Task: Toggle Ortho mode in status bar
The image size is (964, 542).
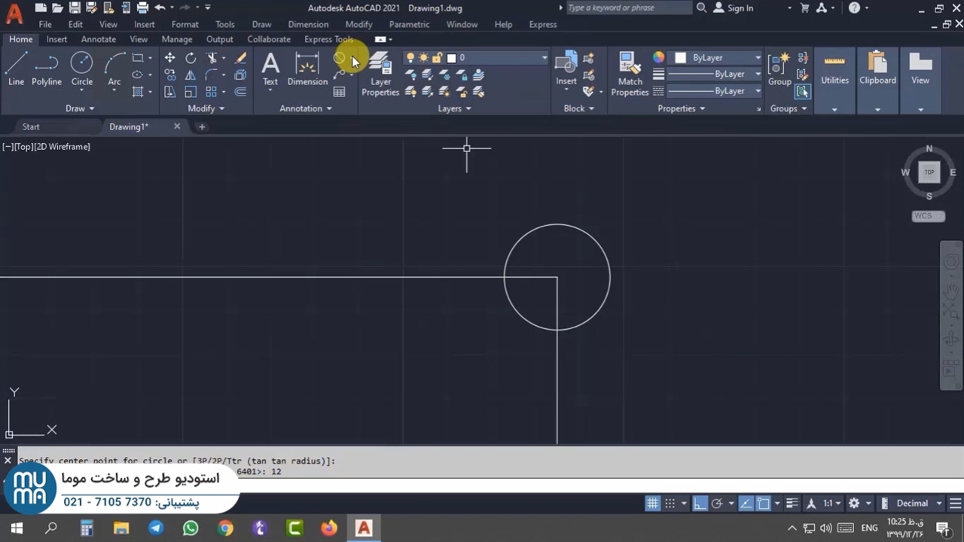Action: coord(700,503)
